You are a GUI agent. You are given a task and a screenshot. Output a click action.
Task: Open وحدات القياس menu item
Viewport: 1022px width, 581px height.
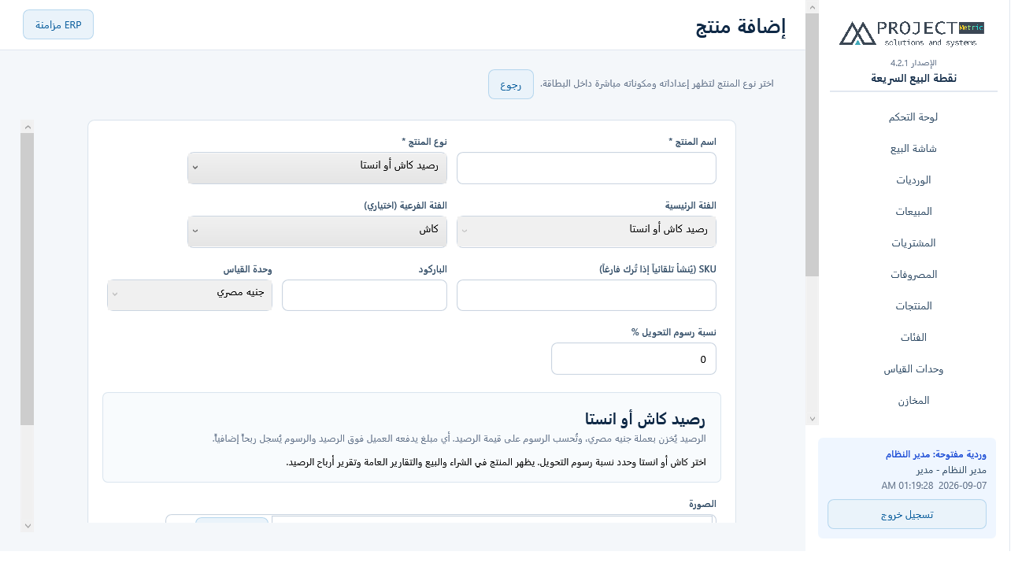point(913,368)
